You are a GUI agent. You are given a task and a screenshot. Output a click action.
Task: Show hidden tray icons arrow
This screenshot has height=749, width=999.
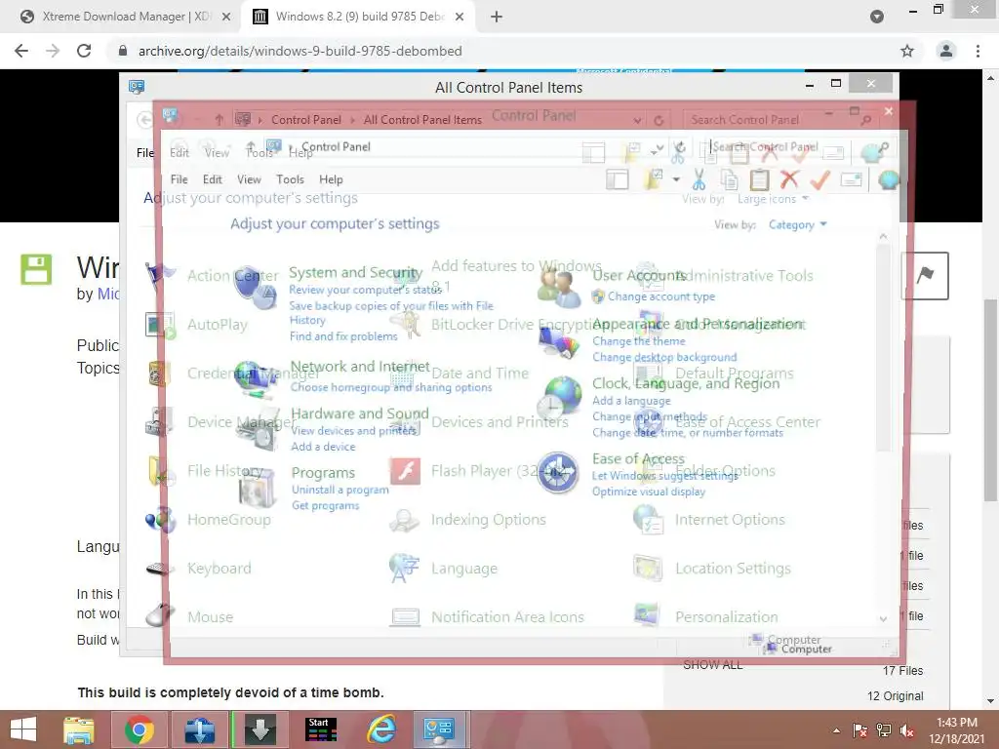coord(836,730)
